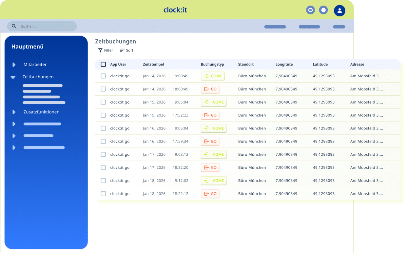The width and height of the screenshot is (406, 253).
Task: Focus the Suchen search field
Action: click(x=42, y=26)
